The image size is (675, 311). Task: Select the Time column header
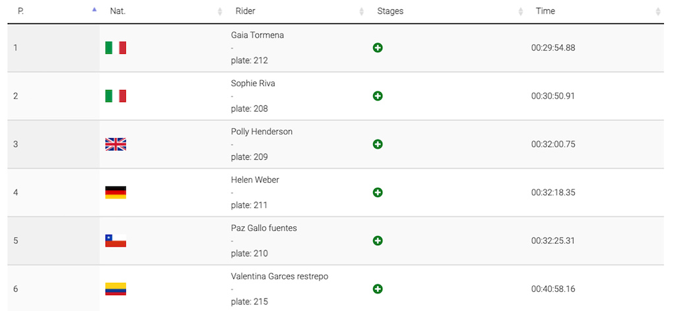tap(545, 11)
